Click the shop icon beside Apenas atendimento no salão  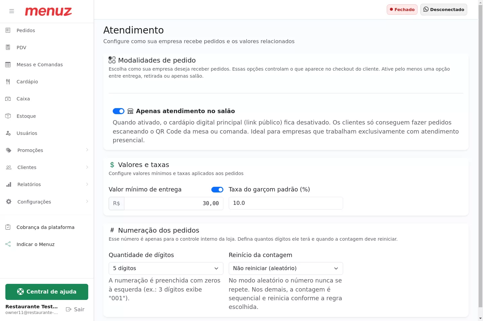[130, 111]
